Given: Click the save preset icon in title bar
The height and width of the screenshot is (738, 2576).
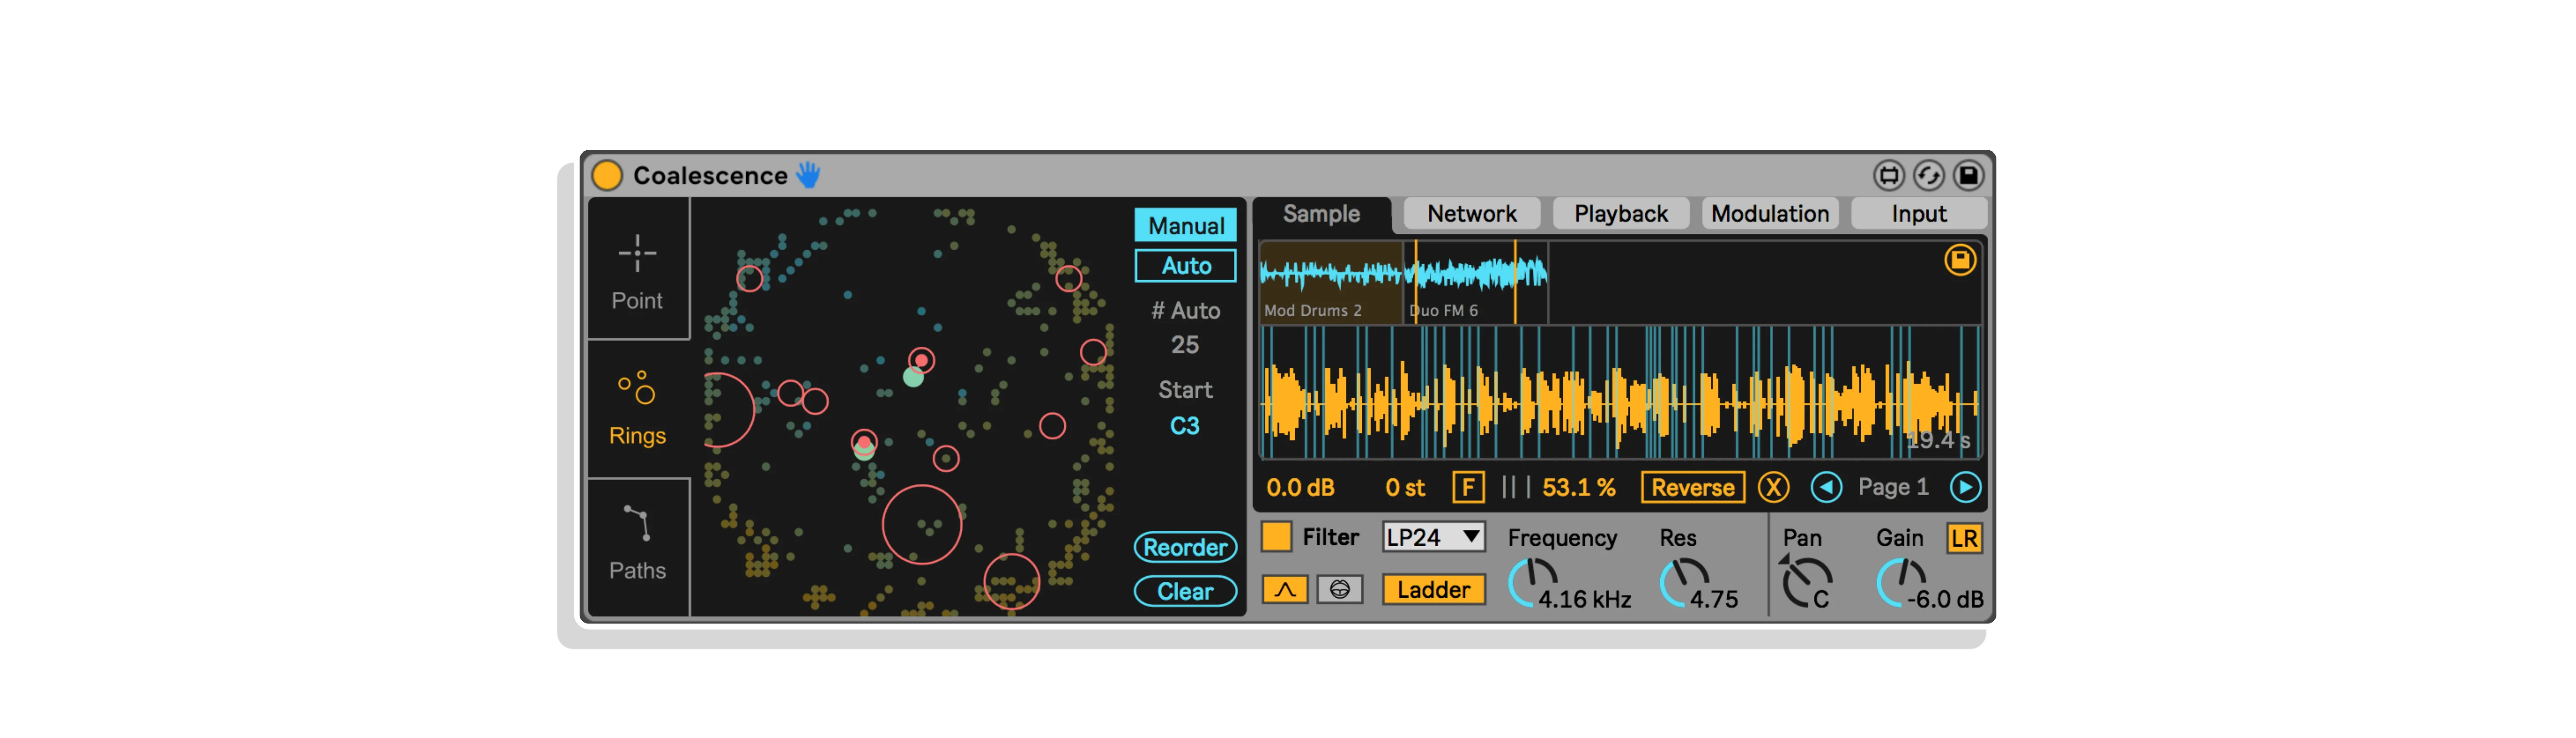Looking at the screenshot, I should pyautogui.click(x=1968, y=176).
